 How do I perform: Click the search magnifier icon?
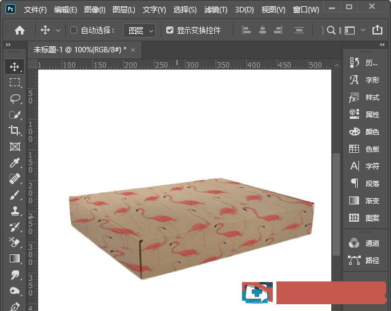tap(331, 30)
